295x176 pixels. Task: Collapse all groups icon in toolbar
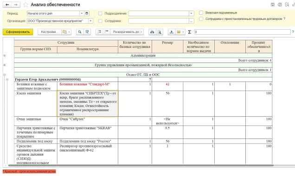pos(107,32)
